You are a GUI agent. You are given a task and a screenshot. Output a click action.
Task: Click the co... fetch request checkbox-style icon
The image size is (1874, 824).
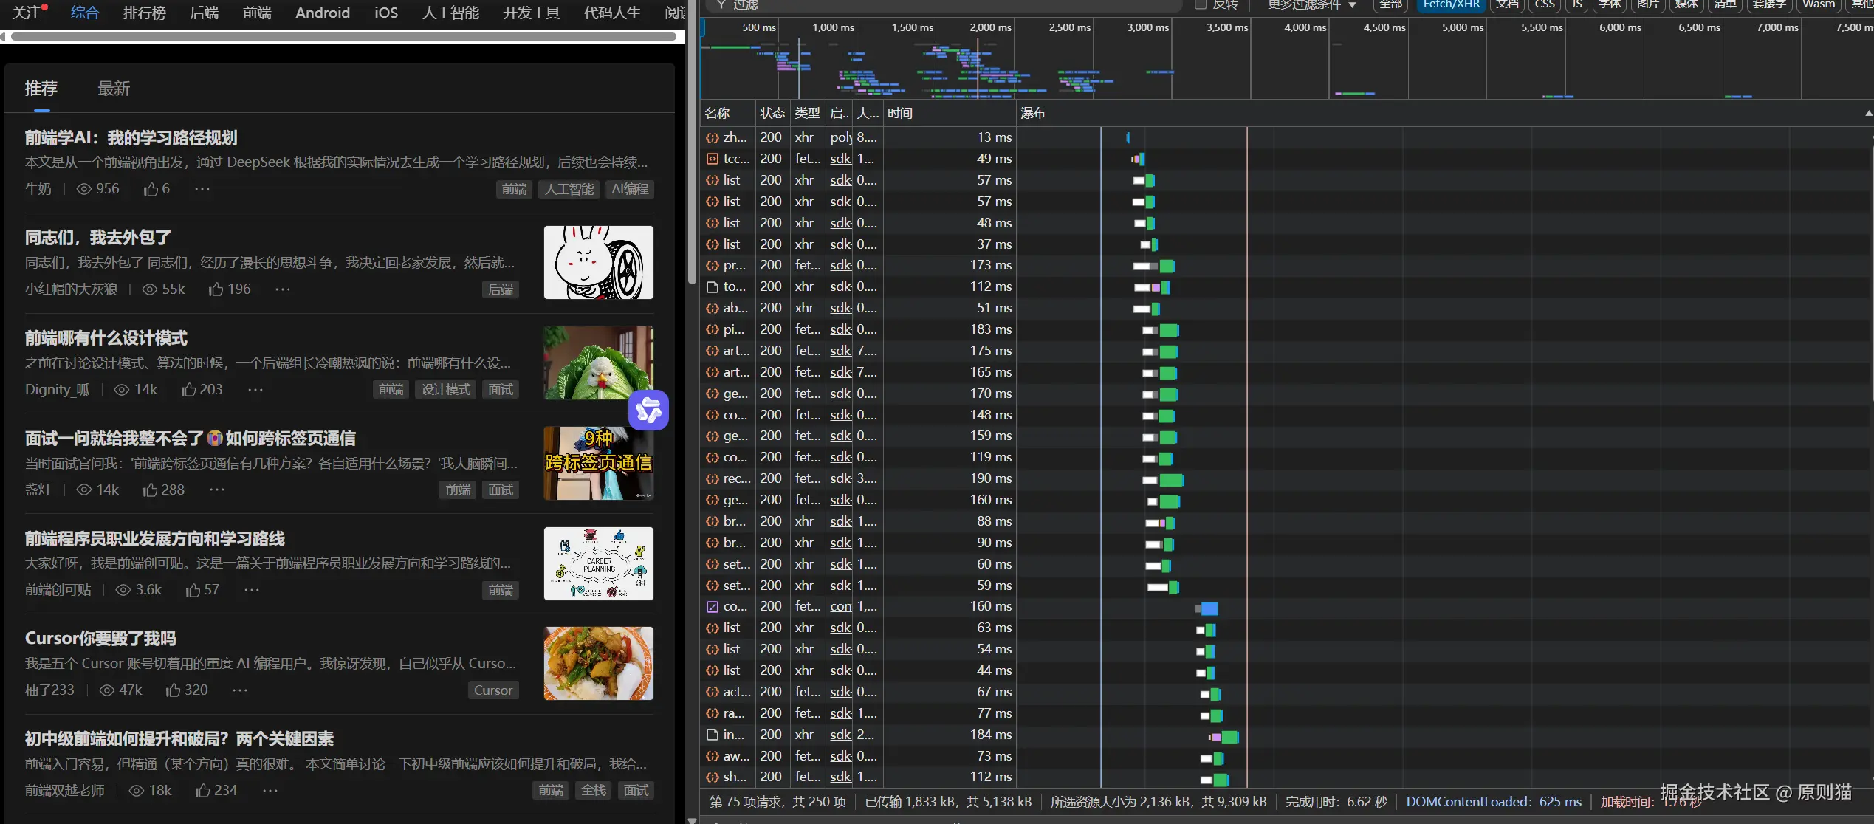coord(713,607)
